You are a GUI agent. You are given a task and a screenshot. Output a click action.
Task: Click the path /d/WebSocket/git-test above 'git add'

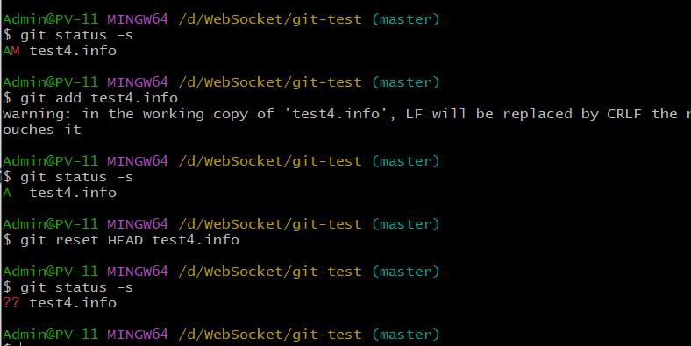tap(270, 82)
